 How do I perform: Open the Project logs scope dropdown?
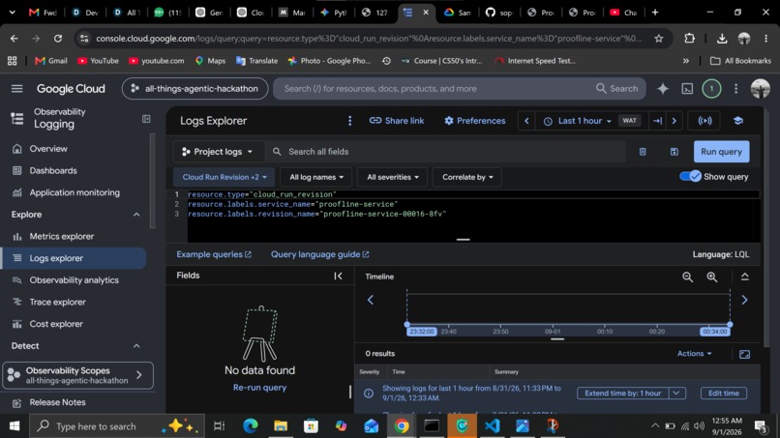pyautogui.click(x=218, y=152)
